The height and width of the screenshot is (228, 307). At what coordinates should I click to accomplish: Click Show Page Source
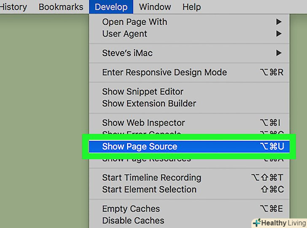pyautogui.click(x=140, y=147)
